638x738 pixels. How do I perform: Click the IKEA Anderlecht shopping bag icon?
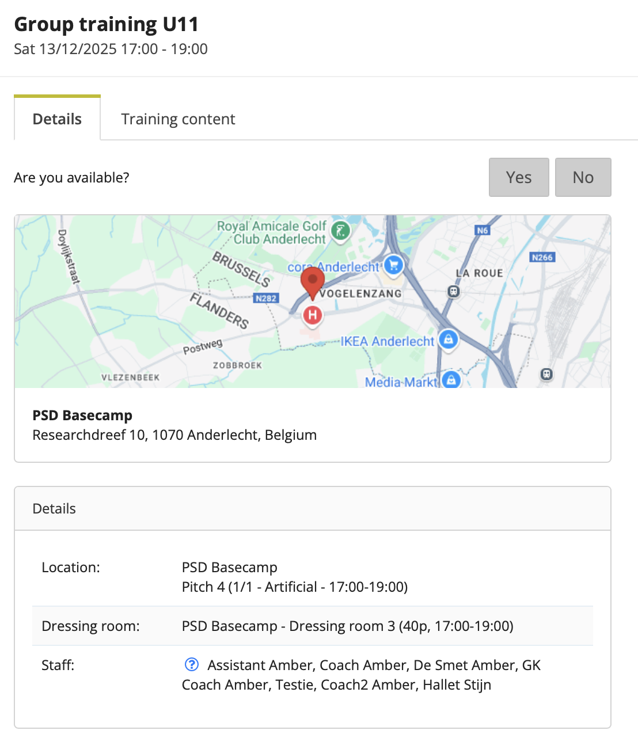click(449, 339)
